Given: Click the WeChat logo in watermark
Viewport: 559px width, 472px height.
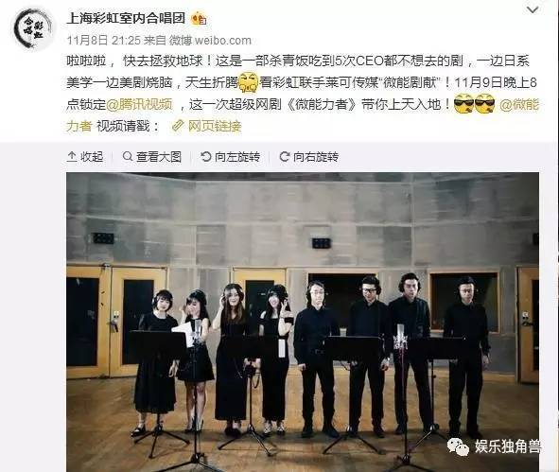Looking at the screenshot, I should [x=458, y=446].
